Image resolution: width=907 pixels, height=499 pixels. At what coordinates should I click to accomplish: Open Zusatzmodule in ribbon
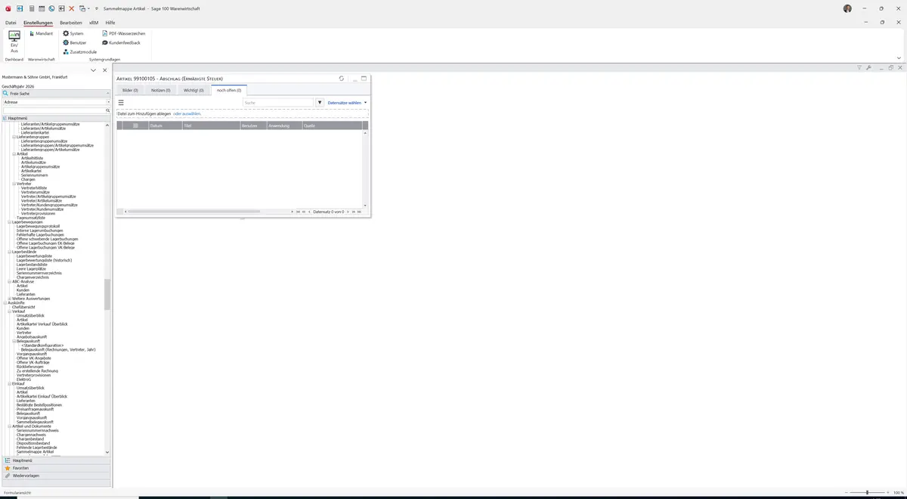pyautogui.click(x=80, y=51)
